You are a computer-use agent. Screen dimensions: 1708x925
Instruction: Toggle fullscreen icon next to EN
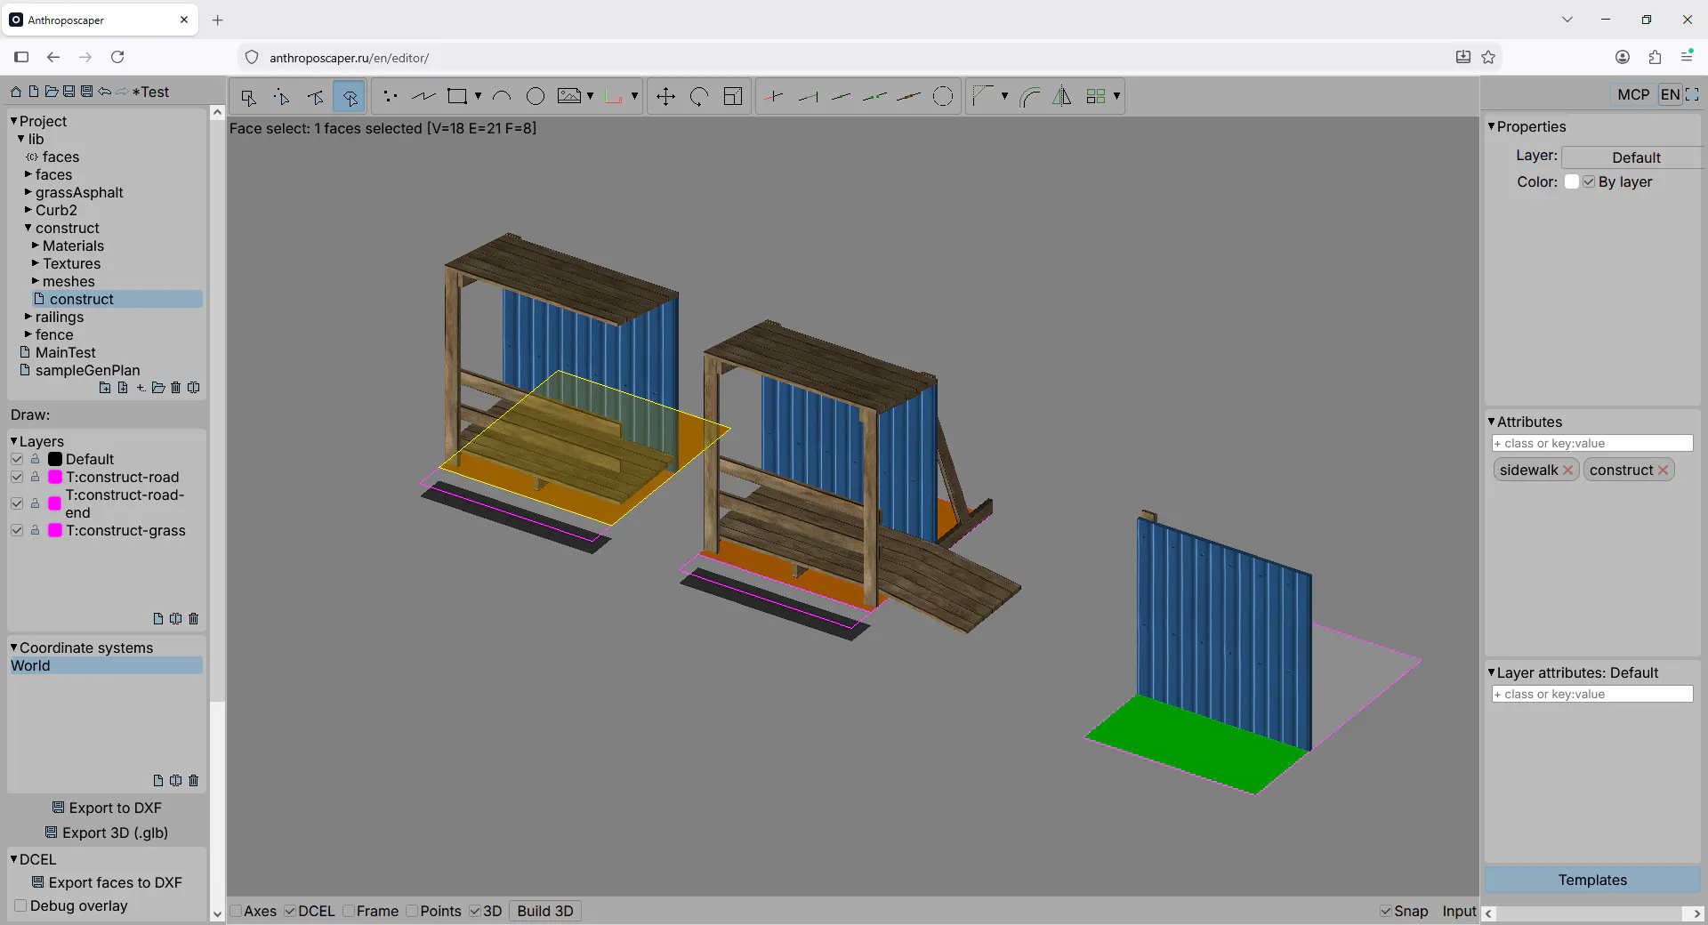point(1692,94)
